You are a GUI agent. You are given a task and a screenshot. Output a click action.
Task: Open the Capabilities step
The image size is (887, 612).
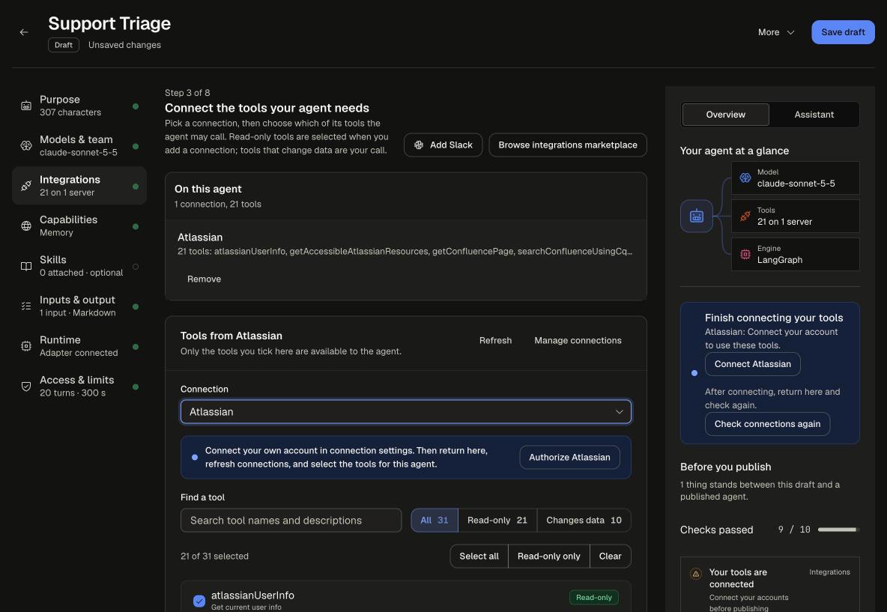pos(79,226)
